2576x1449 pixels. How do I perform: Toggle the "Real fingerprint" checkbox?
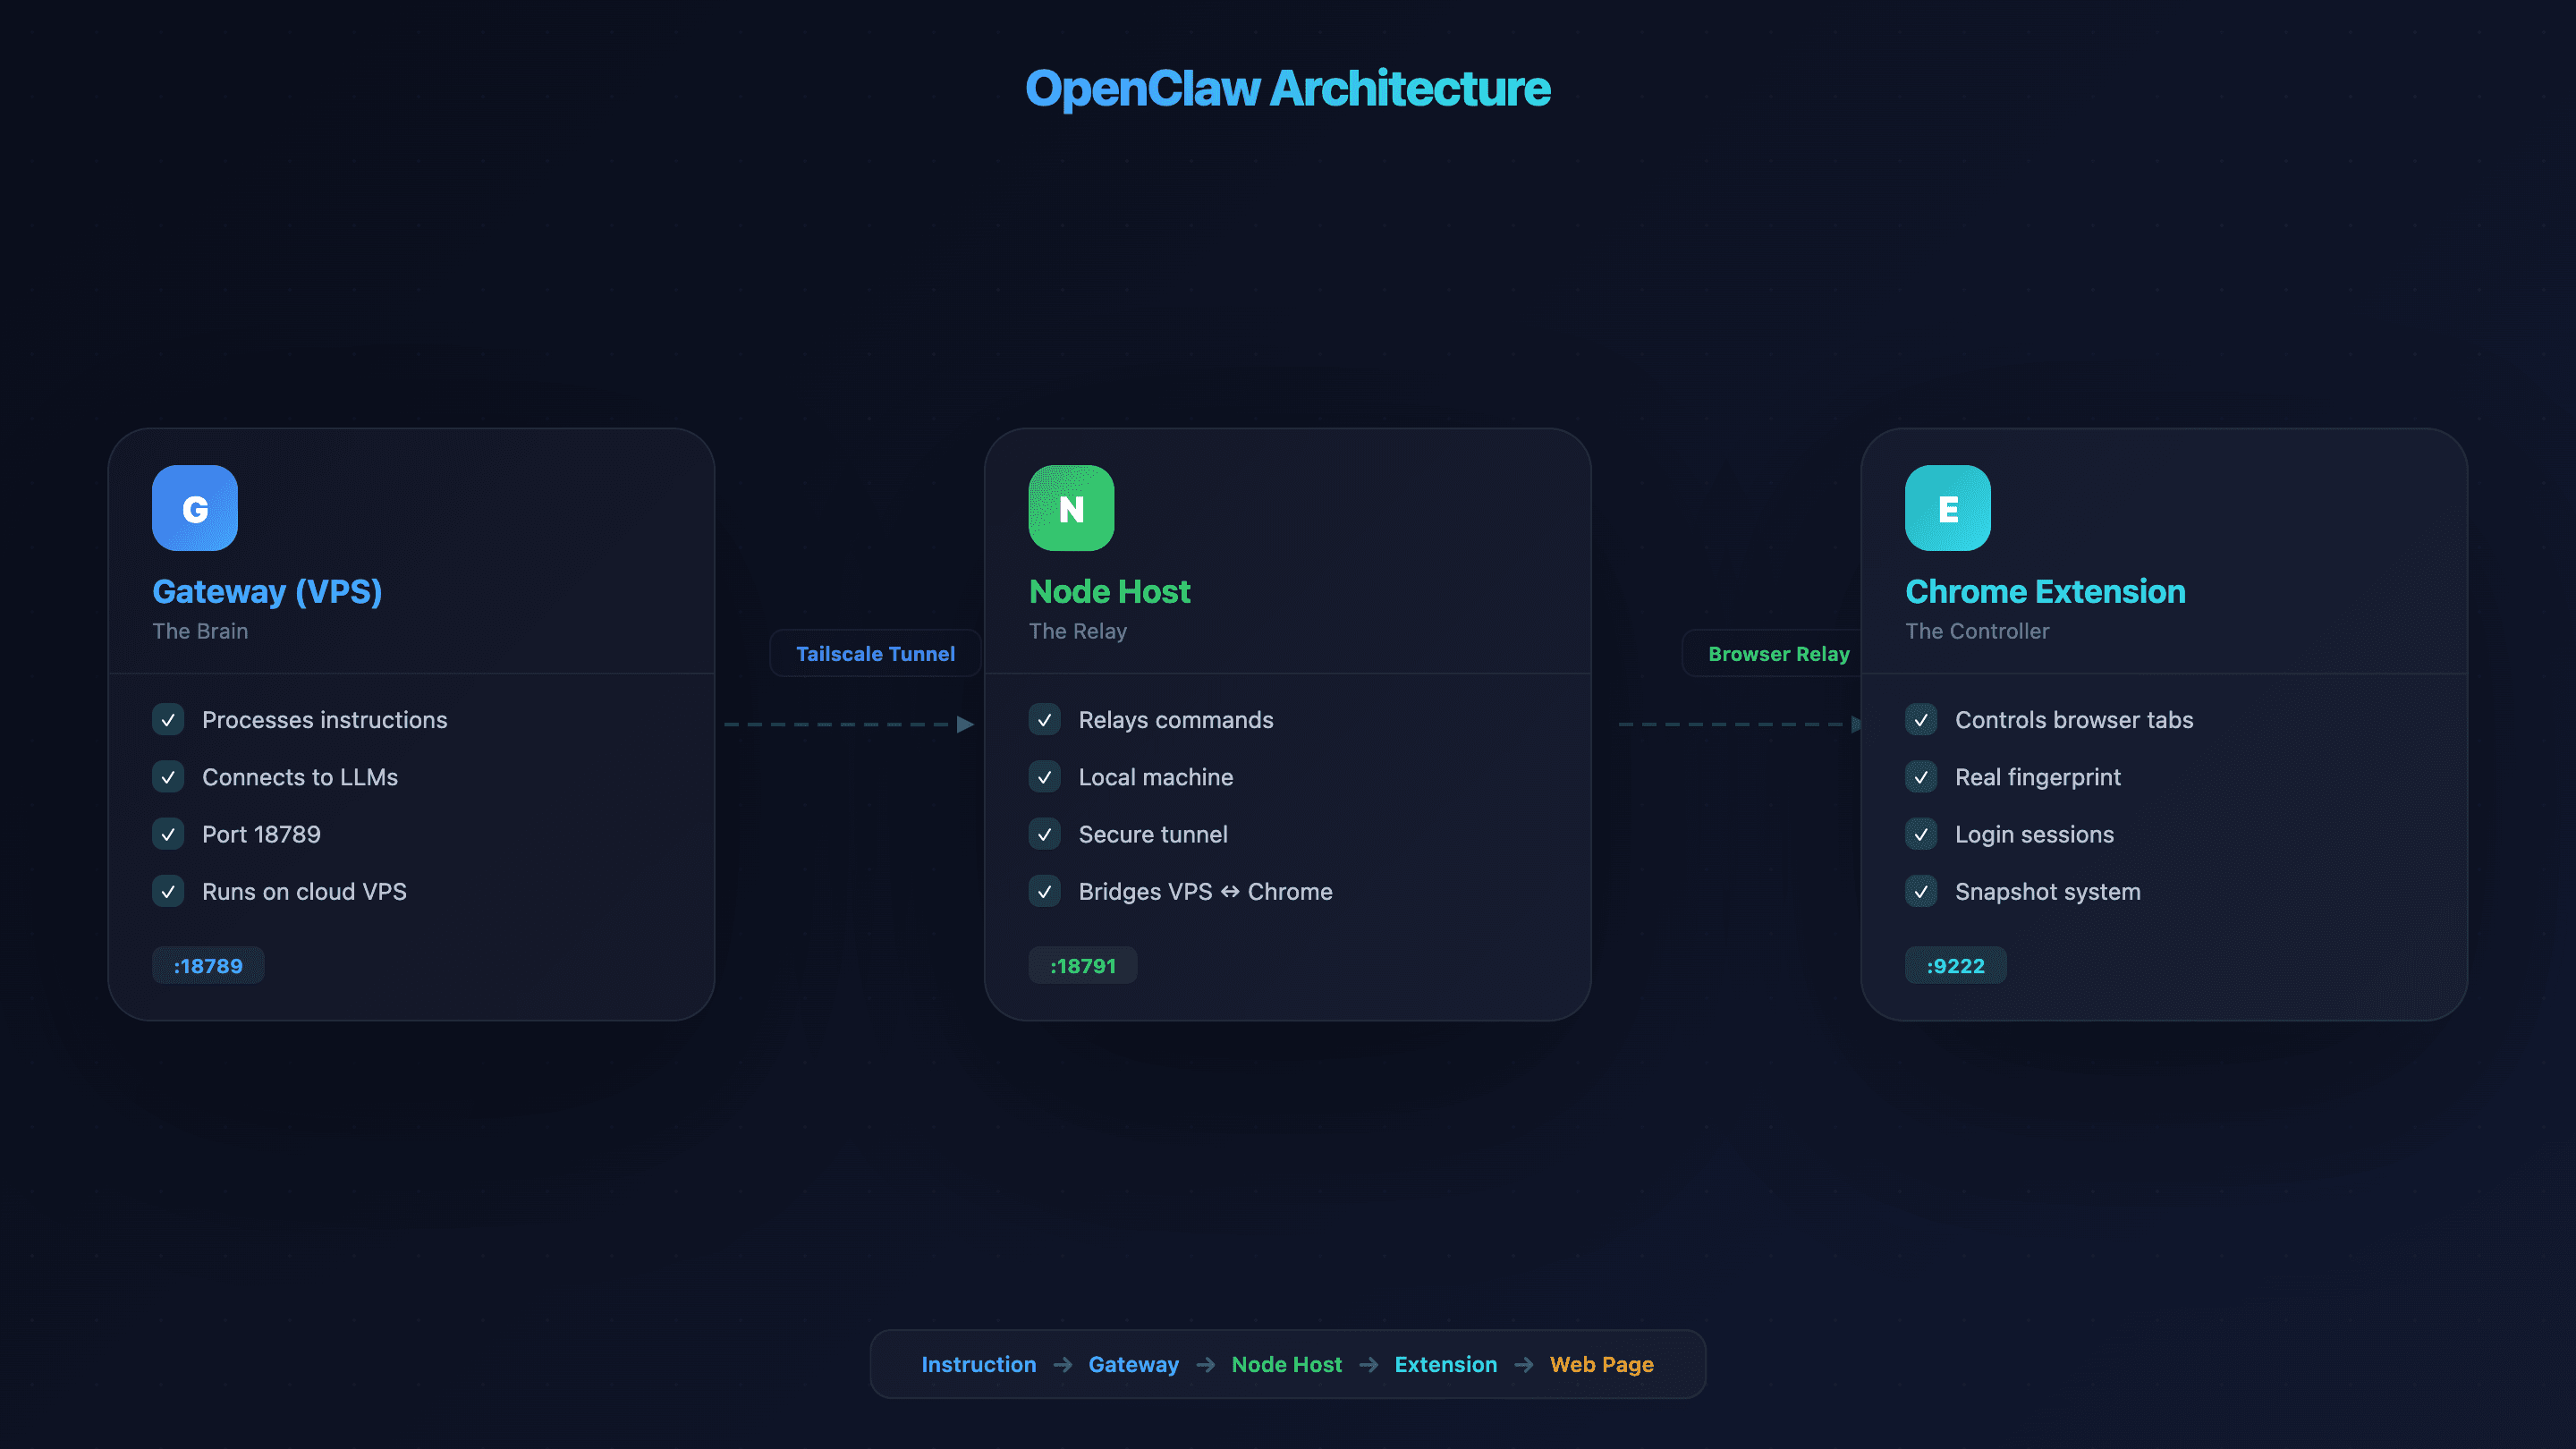1920,777
